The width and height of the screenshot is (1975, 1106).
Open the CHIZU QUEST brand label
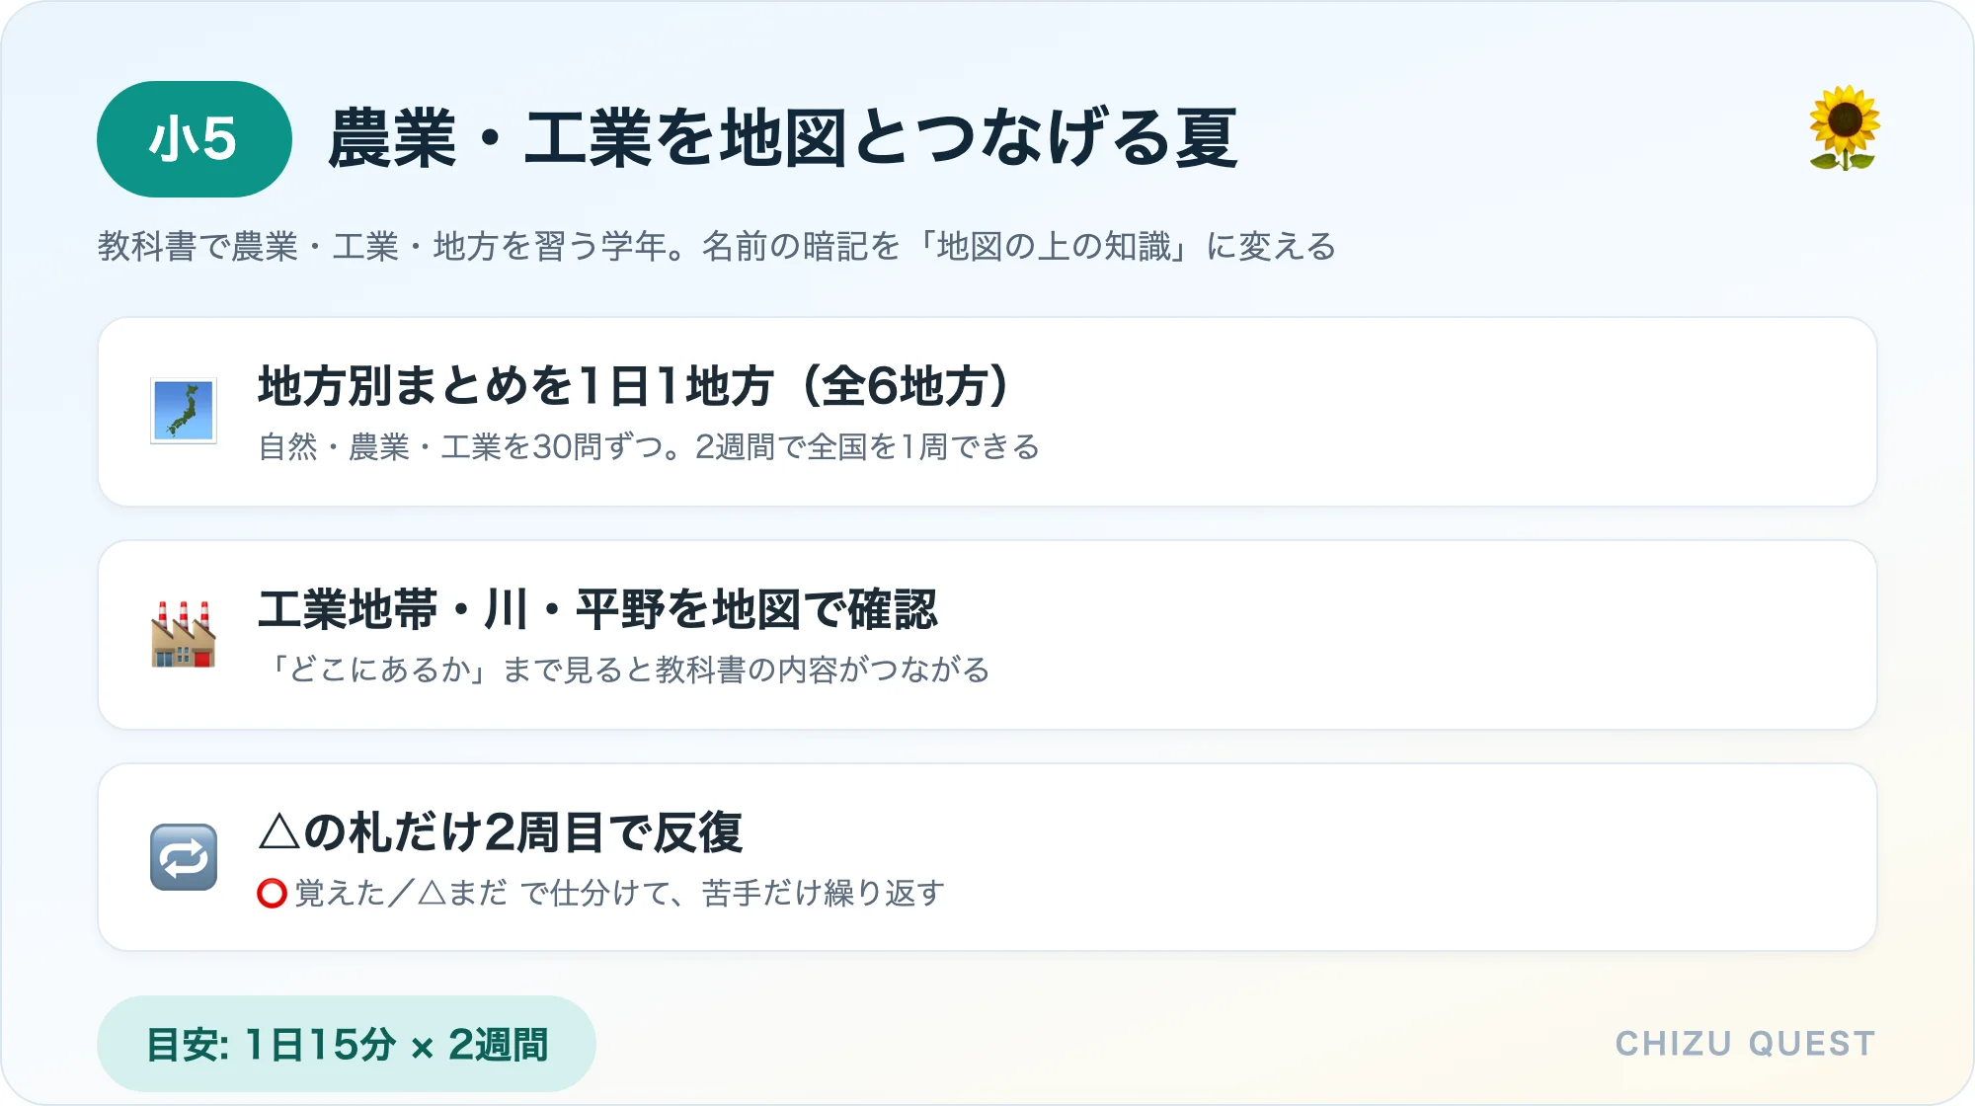[1745, 1044]
